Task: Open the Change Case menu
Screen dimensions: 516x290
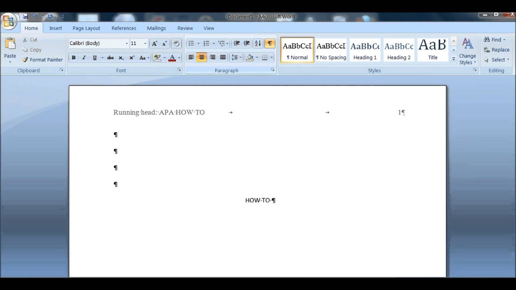Action: pyautogui.click(x=144, y=58)
